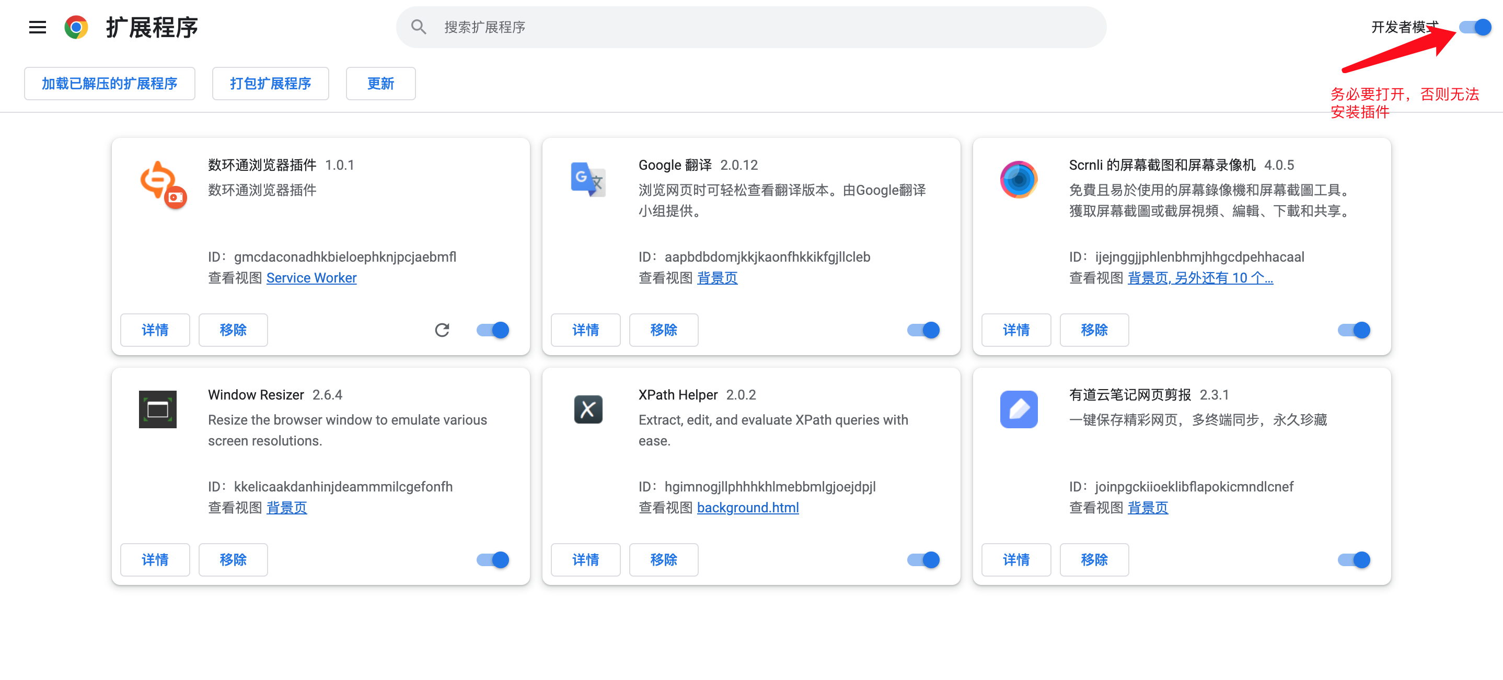Click the Chrome logo icon
Image resolution: width=1503 pixels, height=680 pixels.
point(76,27)
